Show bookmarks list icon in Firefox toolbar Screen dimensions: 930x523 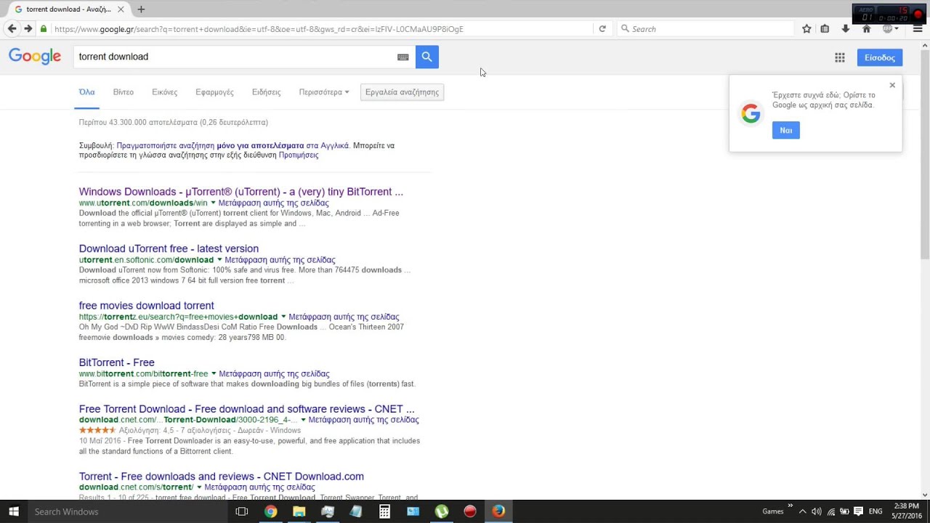click(x=825, y=29)
